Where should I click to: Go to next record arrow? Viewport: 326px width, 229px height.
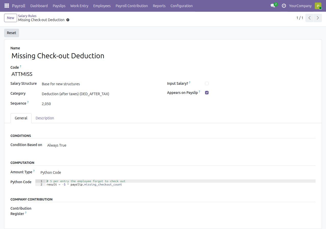318,18
